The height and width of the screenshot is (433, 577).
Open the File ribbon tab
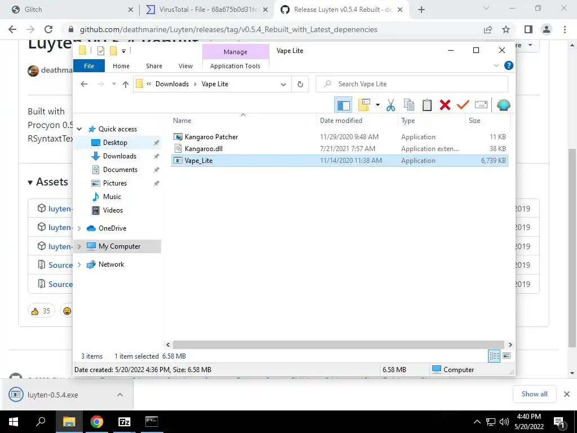(89, 66)
